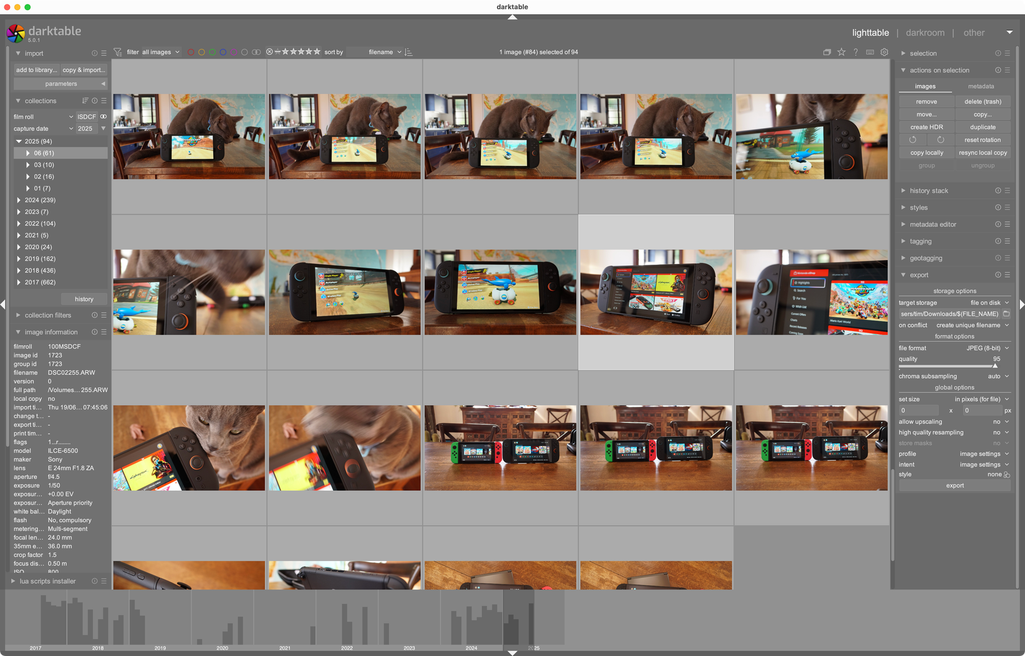Open the all images filter dropdown
This screenshot has width=1025, height=656.
[x=157, y=52]
